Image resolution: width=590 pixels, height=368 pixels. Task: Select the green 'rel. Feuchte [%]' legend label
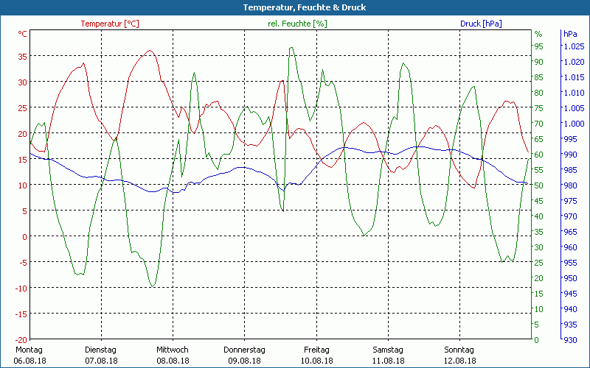297,24
